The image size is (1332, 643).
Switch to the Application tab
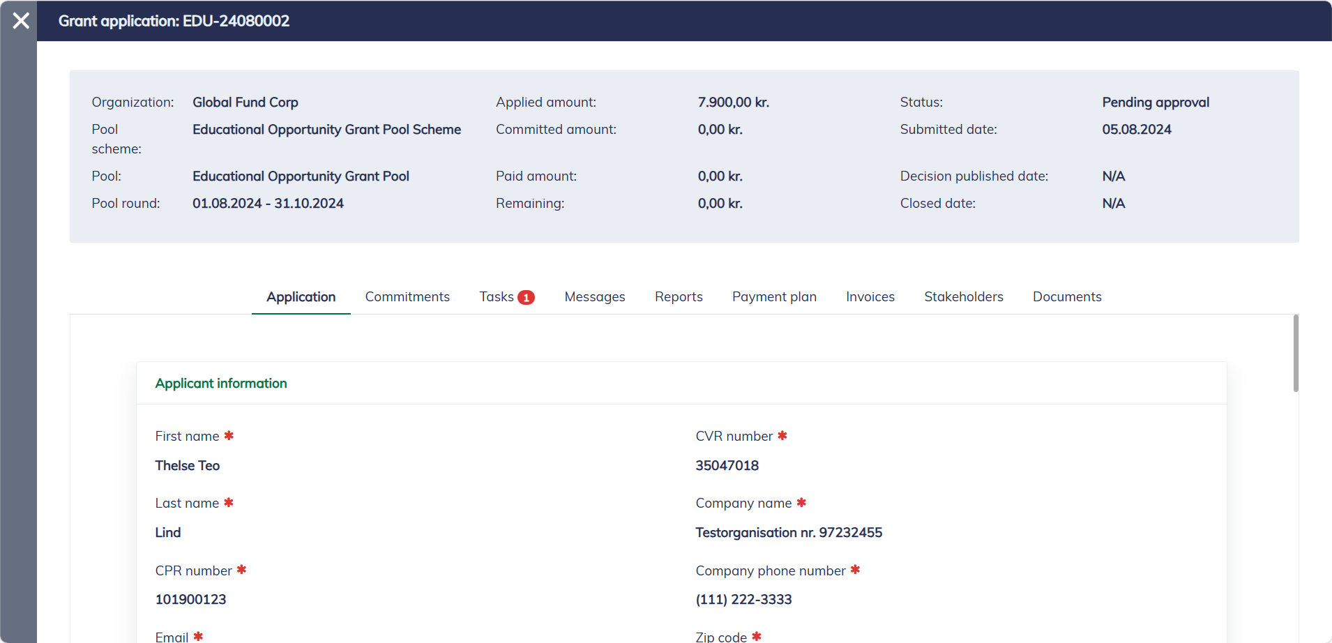point(301,297)
